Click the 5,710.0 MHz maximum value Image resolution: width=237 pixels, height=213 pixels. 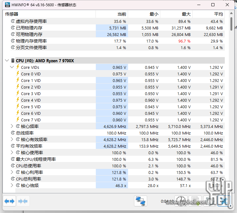click(x=179, y=126)
